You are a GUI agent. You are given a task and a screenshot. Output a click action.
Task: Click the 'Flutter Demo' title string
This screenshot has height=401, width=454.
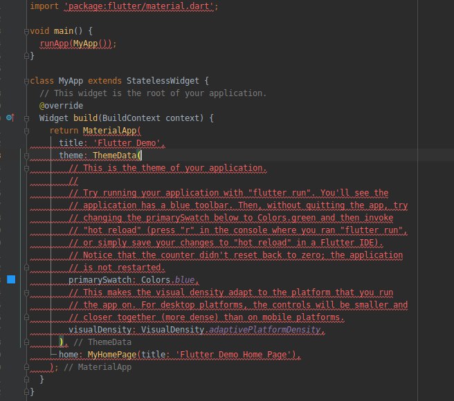127,143
